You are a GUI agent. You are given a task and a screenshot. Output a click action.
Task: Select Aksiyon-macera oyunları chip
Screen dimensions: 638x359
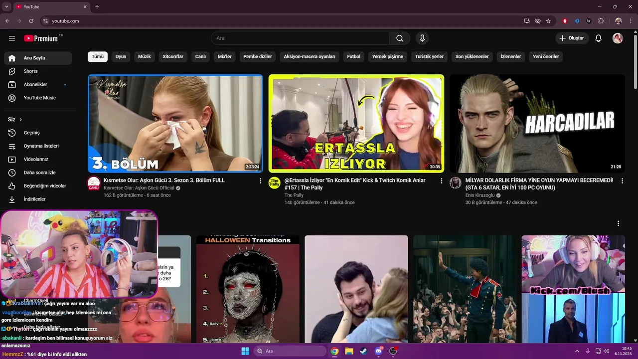click(x=310, y=57)
